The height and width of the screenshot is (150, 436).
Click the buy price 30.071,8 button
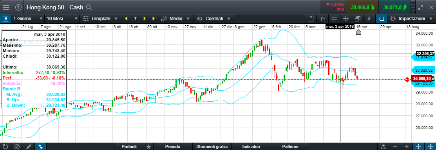click(x=394, y=7)
